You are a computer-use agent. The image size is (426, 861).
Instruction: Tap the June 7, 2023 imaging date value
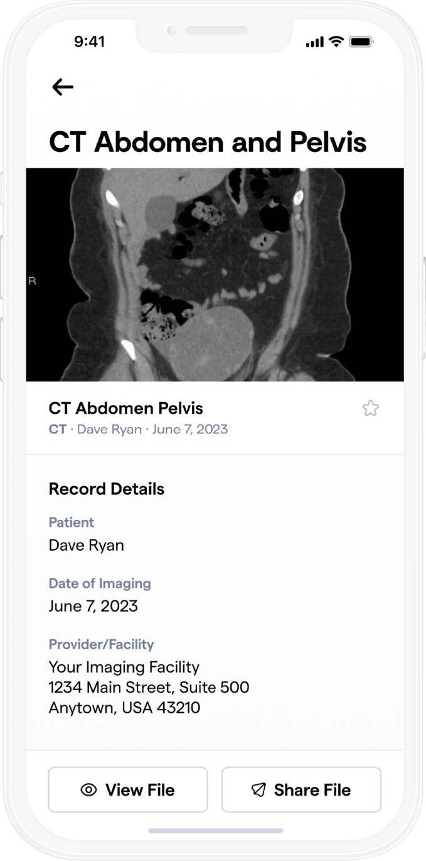pos(93,606)
